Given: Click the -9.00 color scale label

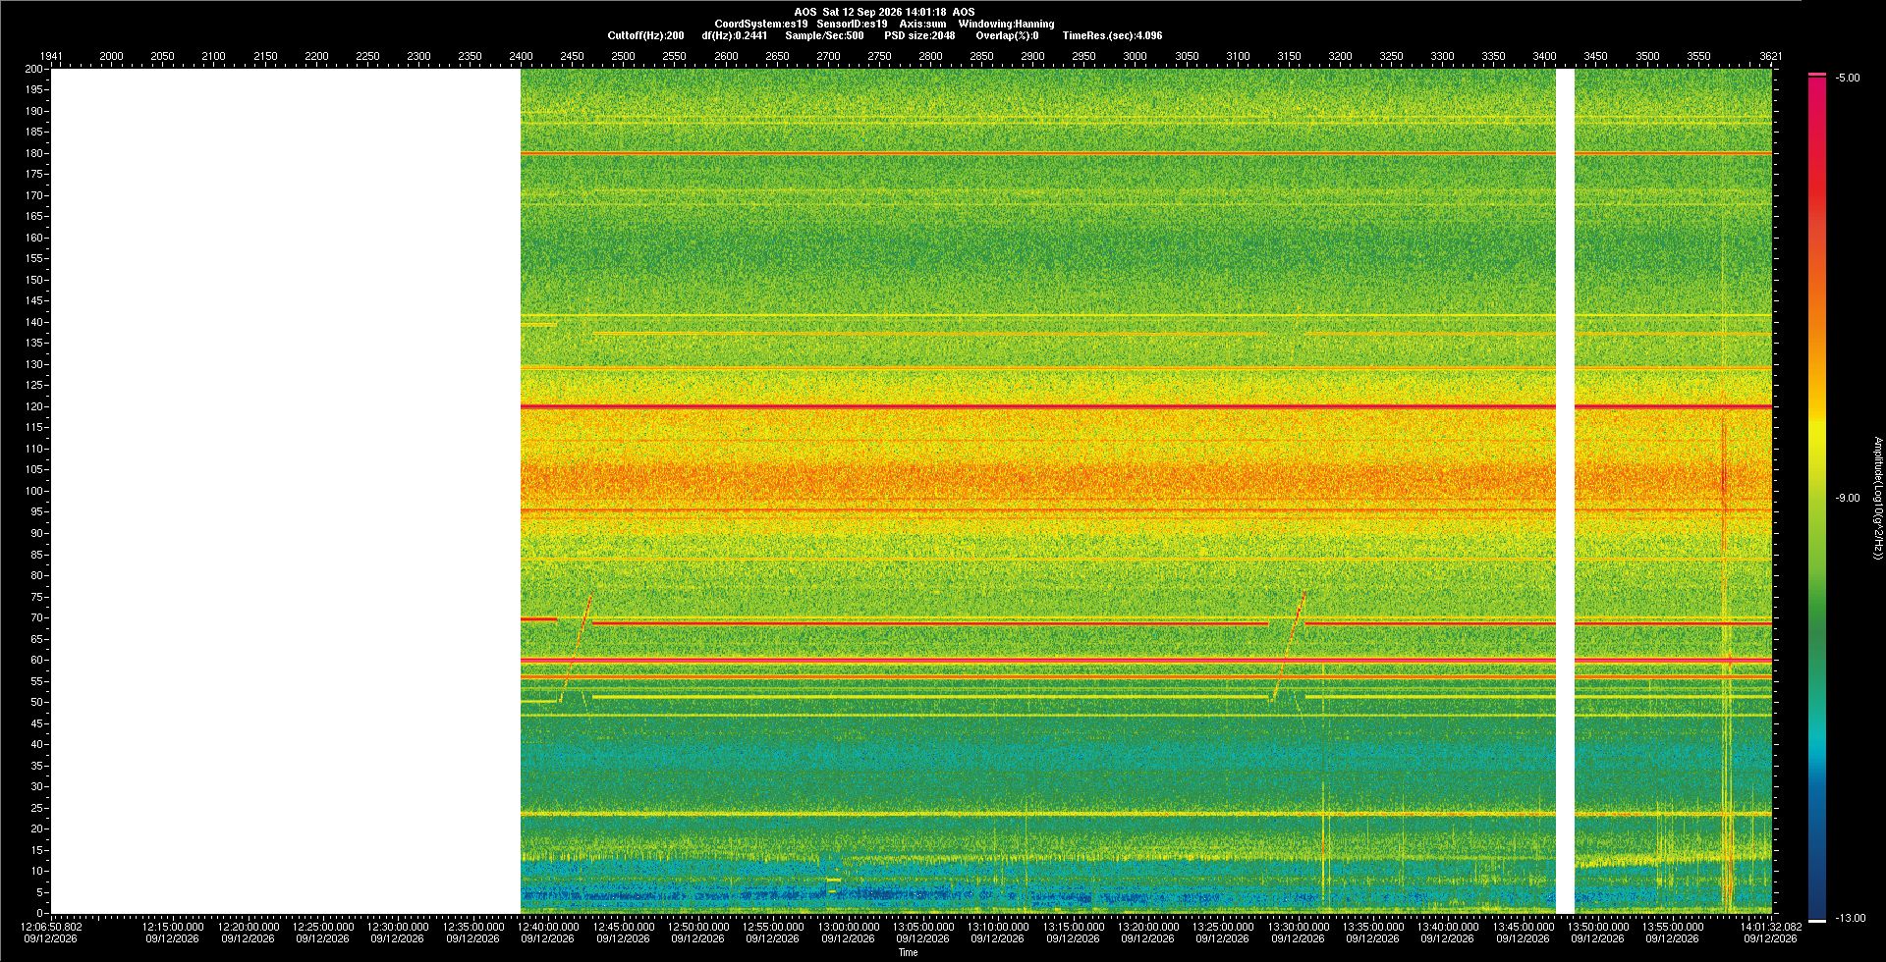Looking at the screenshot, I should [1848, 498].
